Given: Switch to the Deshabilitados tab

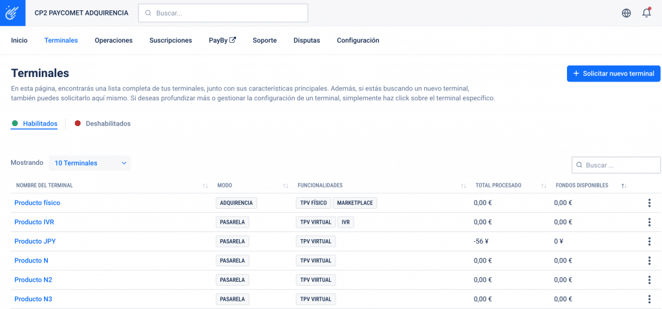Looking at the screenshot, I should coord(103,123).
